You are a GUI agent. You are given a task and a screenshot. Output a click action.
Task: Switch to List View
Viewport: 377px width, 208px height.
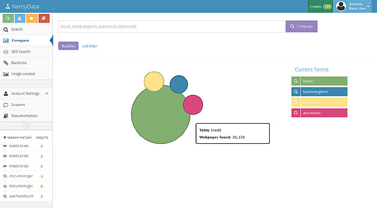tap(89, 46)
